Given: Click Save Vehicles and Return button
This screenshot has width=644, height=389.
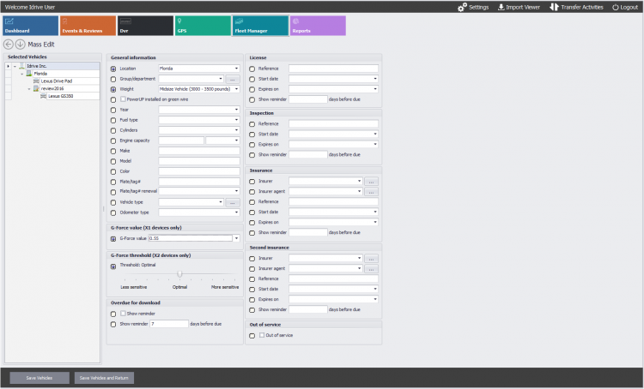Looking at the screenshot, I should tap(104, 378).
